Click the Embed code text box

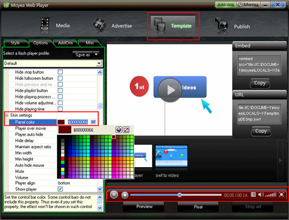259,65
